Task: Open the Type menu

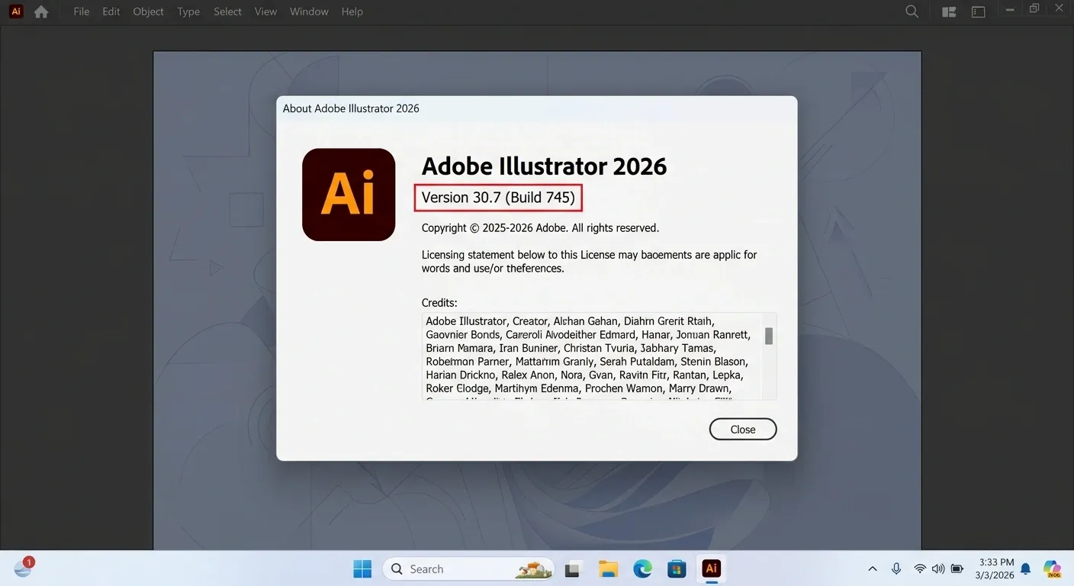Action: click(188, 11)
